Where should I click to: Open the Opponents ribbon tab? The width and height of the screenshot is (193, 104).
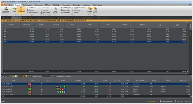click(38, 5)
